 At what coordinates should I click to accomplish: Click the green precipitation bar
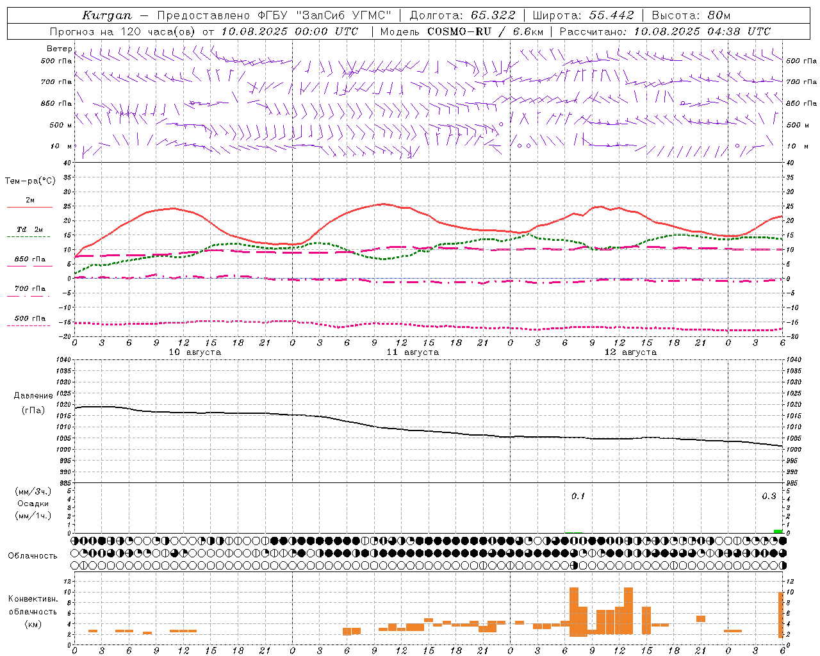pos(778,531)
